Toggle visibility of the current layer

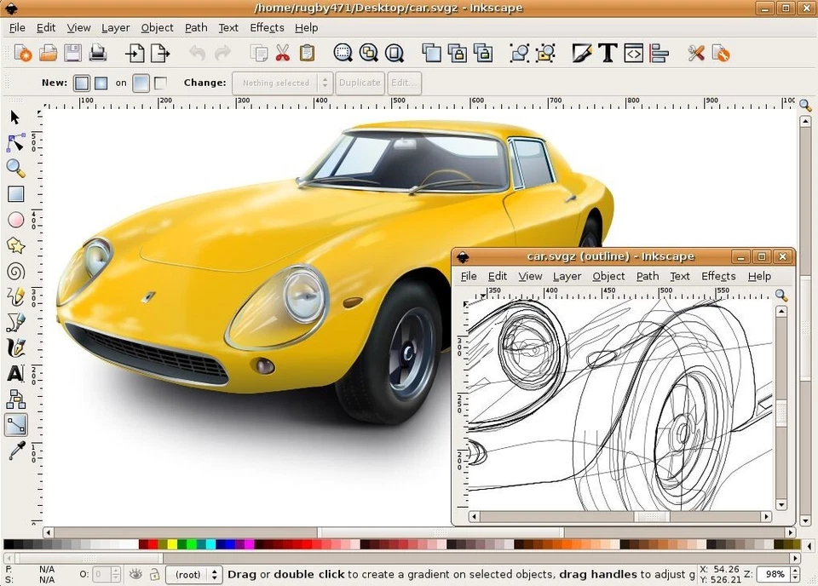[x=135, y=574]
